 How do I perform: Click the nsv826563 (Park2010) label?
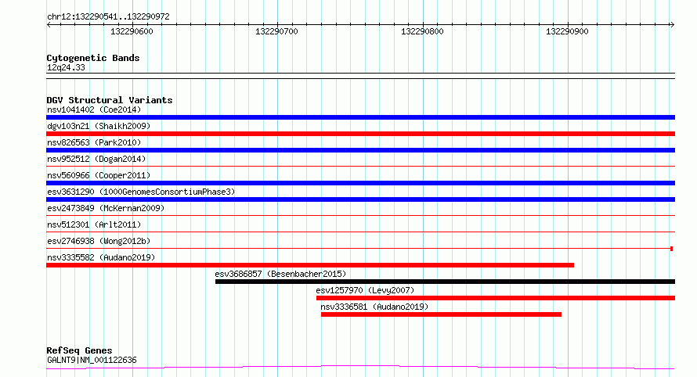tap(94, 142)
